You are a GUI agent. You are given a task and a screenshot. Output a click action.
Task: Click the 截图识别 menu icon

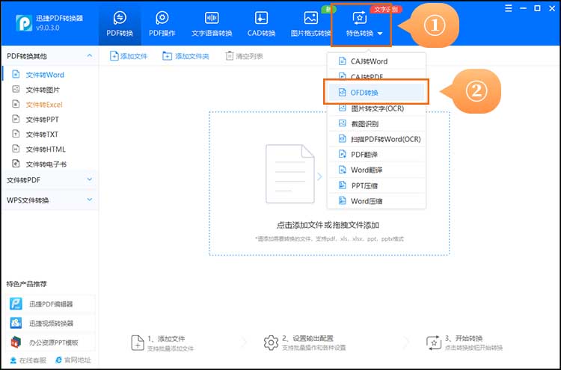pos(343,123)
